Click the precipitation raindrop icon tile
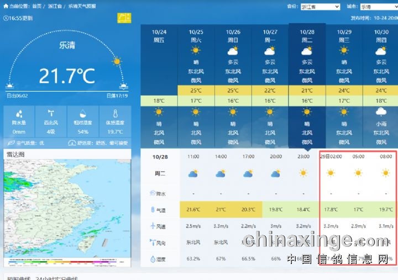The height and width of the screenshot is (280, 398). [19, 114]
